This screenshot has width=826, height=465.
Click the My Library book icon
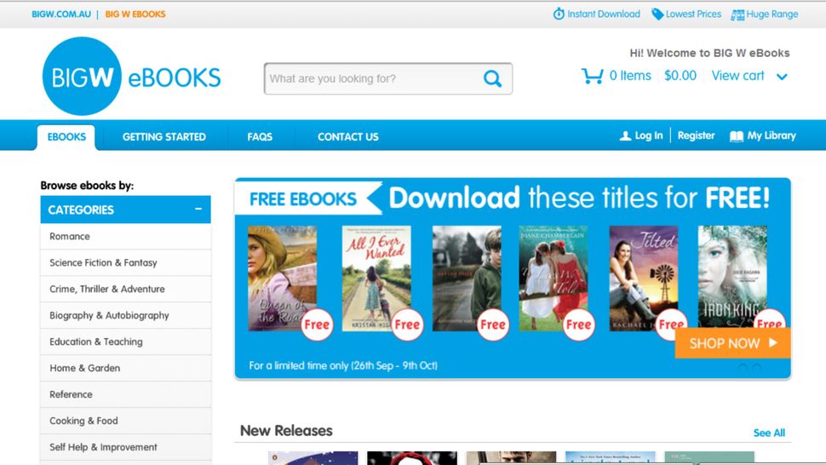736,136
